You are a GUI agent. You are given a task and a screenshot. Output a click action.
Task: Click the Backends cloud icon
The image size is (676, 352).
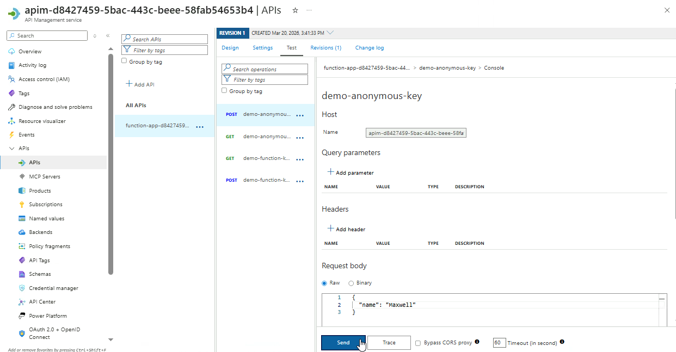pos(22,232)
